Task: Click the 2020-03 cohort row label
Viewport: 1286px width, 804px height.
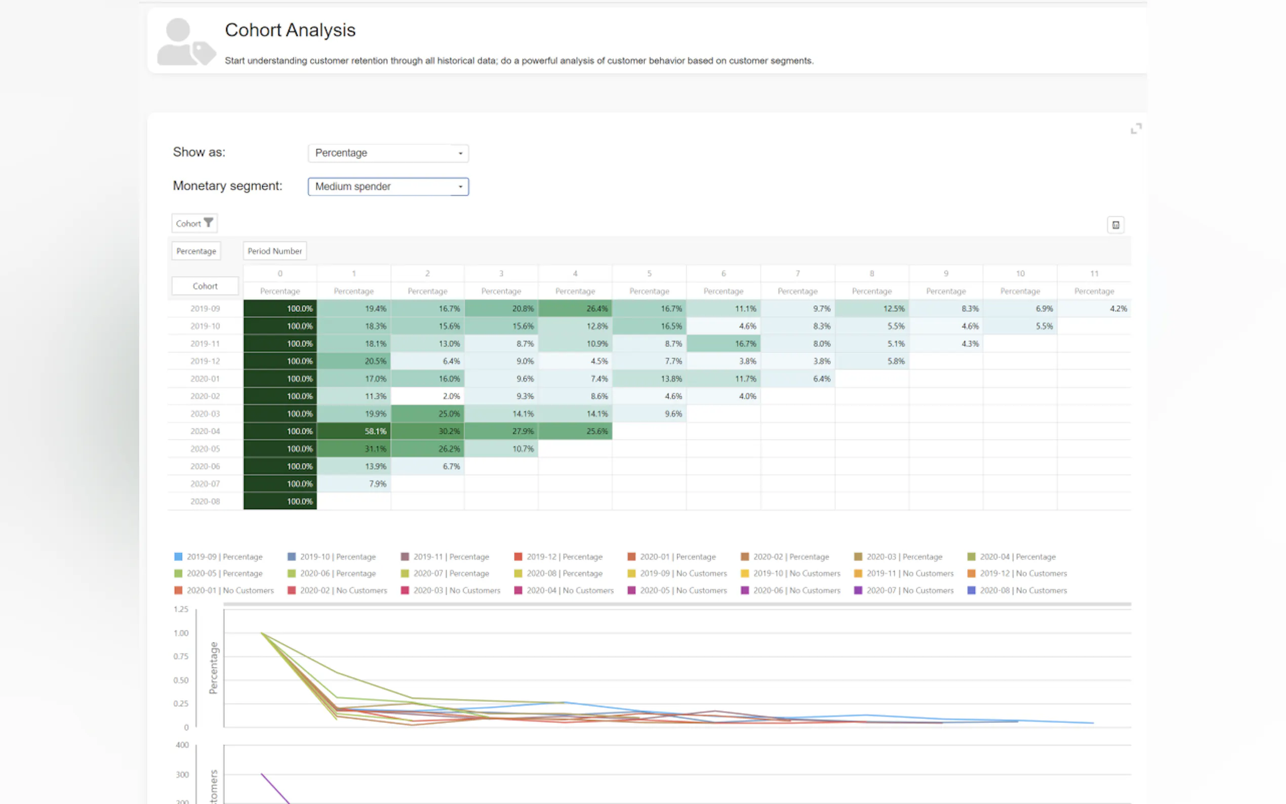Action: point(205,414)
